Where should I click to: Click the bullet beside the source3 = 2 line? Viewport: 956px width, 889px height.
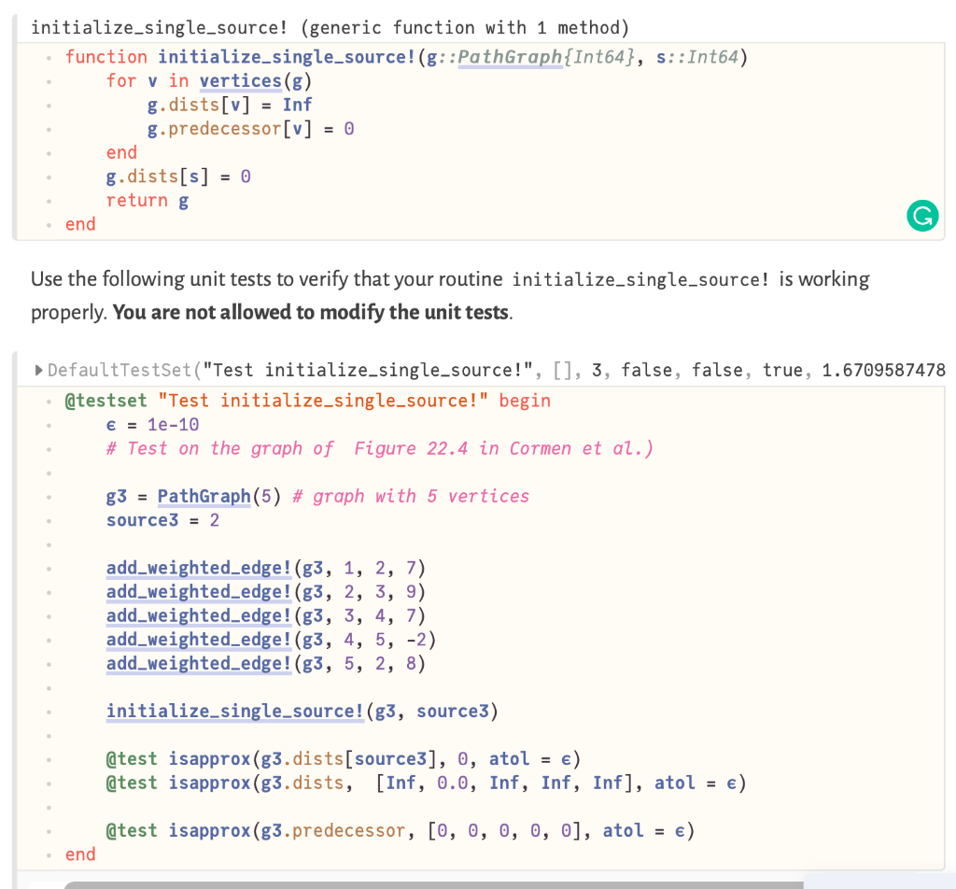(x=50, y=520)
